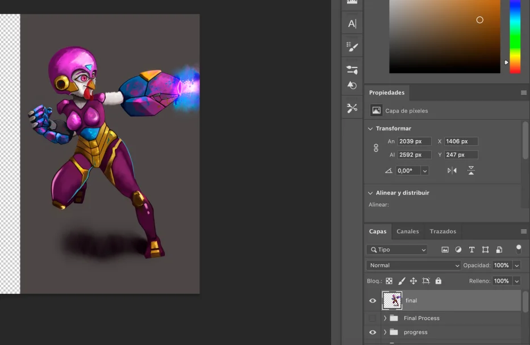Screen dimensions: 530x345
Task: Click the rainbow hue slider
Action: [515, 36]
